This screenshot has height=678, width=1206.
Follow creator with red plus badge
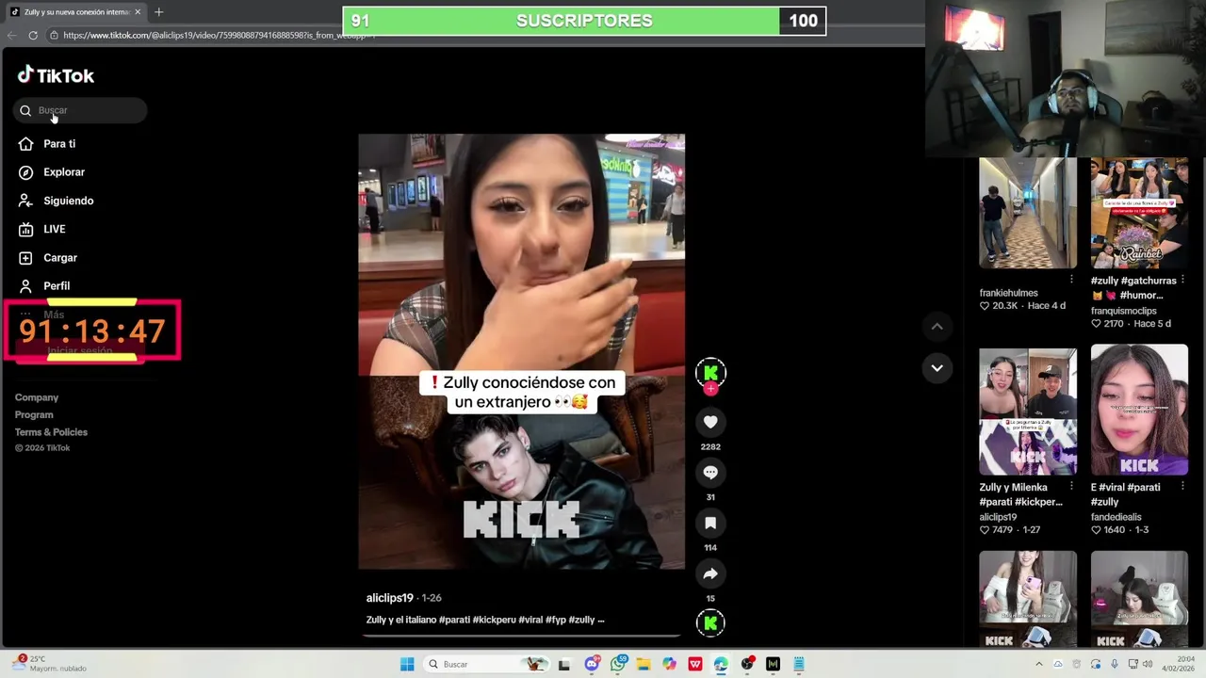pyautogui.click(x=710, y=389)
